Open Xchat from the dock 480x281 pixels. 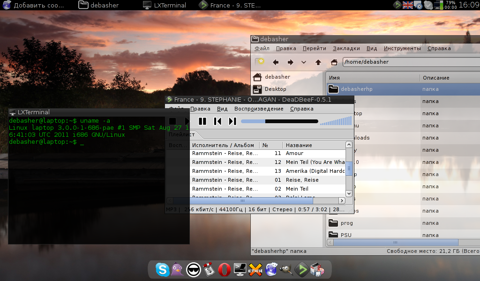point(255,269)
